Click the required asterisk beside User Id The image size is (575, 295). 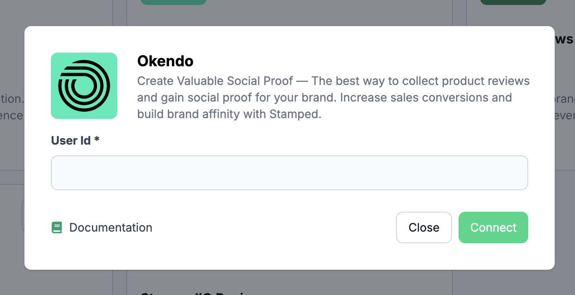coord(97,140)
